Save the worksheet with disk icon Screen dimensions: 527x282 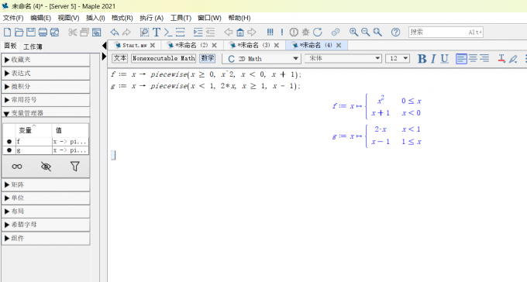pos(31,32)
